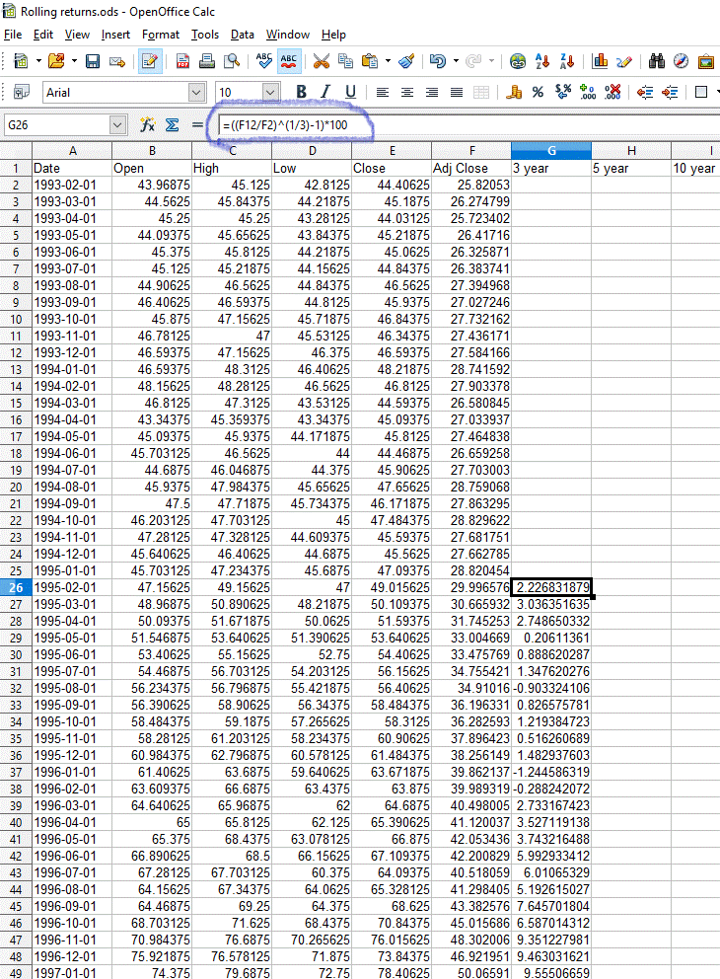Image resolution: width=720 pixels, height=979 pixels.
Task: Export directly as PDF icon
Action: 182,60
